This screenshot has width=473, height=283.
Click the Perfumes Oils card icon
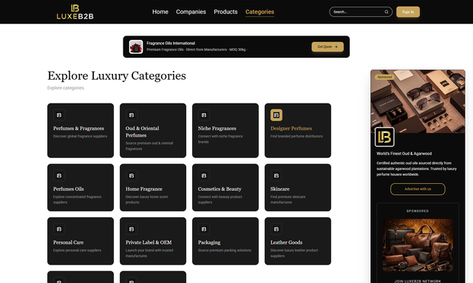coord(59,176)
